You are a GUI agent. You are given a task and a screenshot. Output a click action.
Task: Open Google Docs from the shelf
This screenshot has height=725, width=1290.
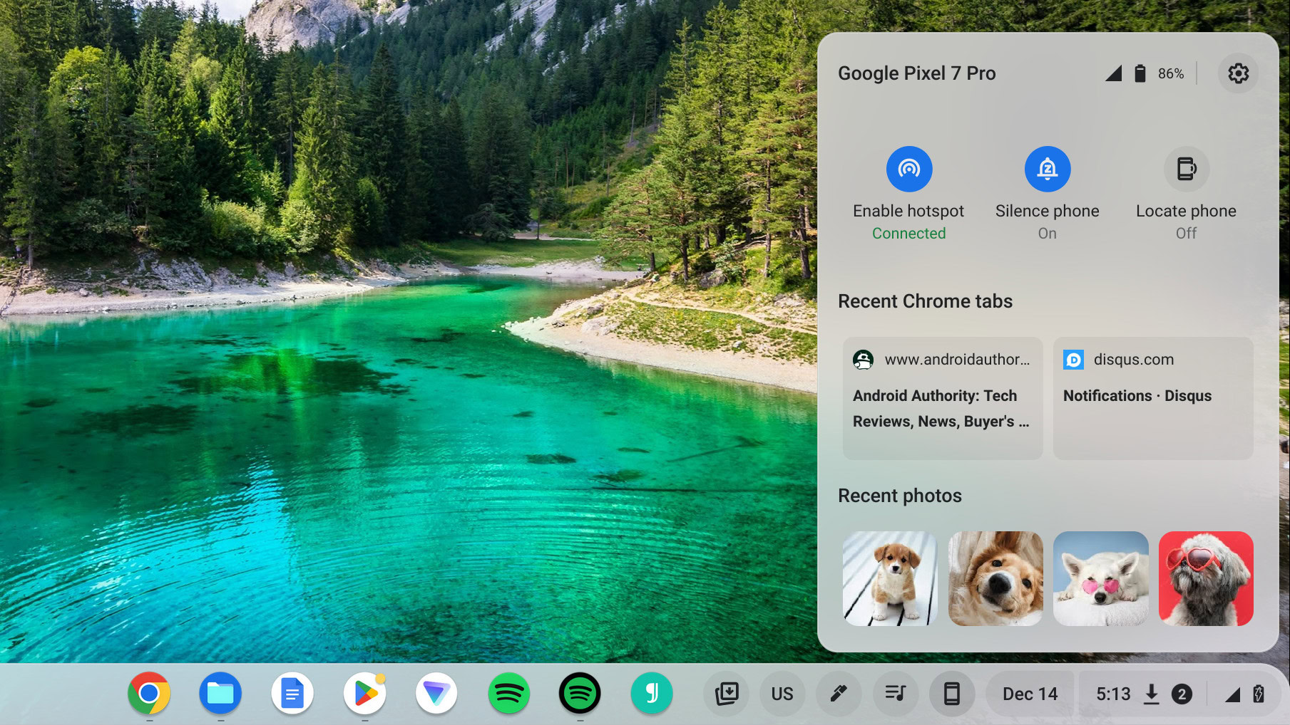coord(292,693)
